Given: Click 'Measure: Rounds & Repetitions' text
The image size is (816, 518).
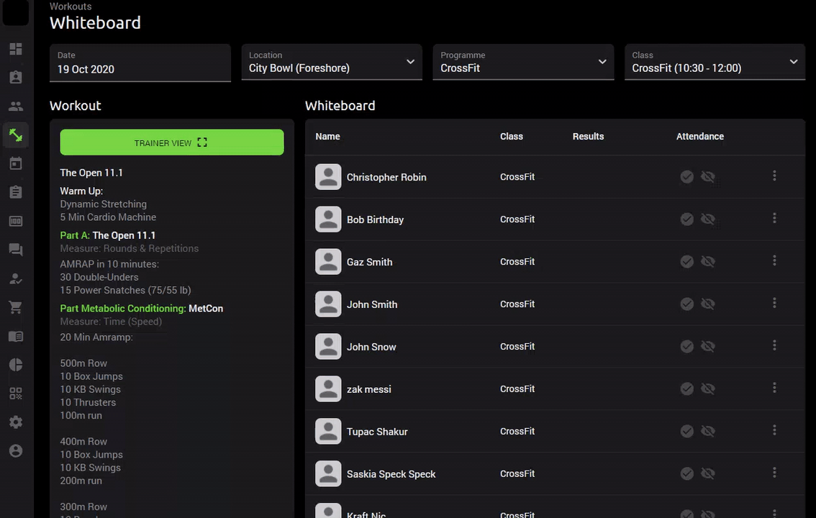Looking at the screenshot, I should (129, 249).
